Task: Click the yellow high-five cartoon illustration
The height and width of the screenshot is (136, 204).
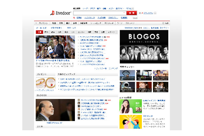Action: tap(130, 122)
